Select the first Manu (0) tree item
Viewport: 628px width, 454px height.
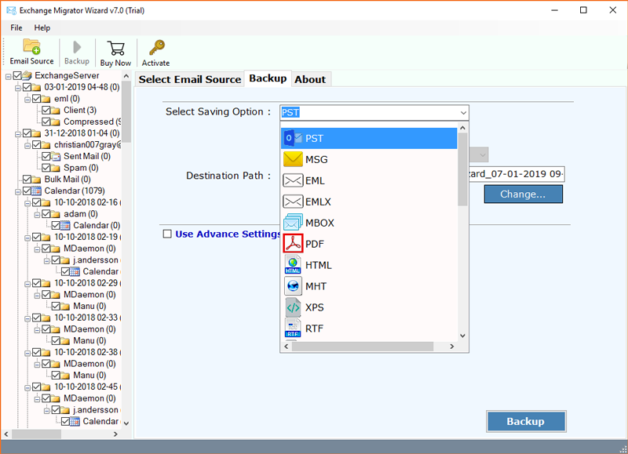click(89, 306)
